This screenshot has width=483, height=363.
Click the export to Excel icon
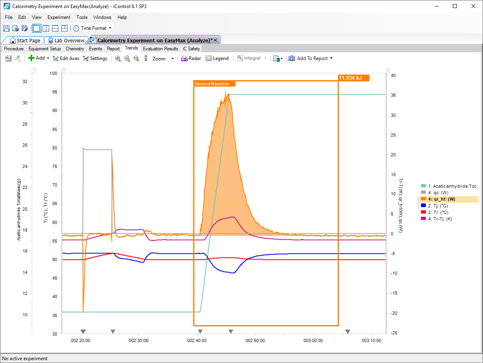(x=276, y=58)
